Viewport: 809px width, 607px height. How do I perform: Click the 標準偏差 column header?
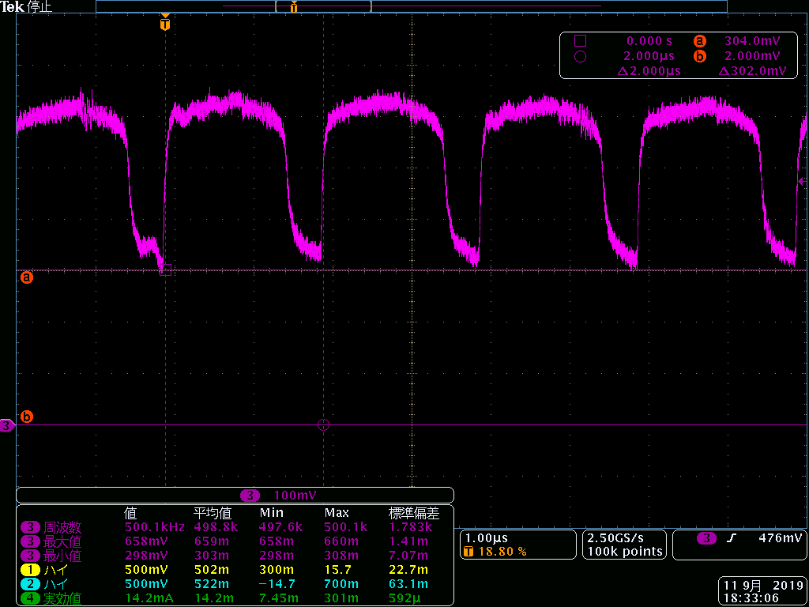(x=414, y=512)
